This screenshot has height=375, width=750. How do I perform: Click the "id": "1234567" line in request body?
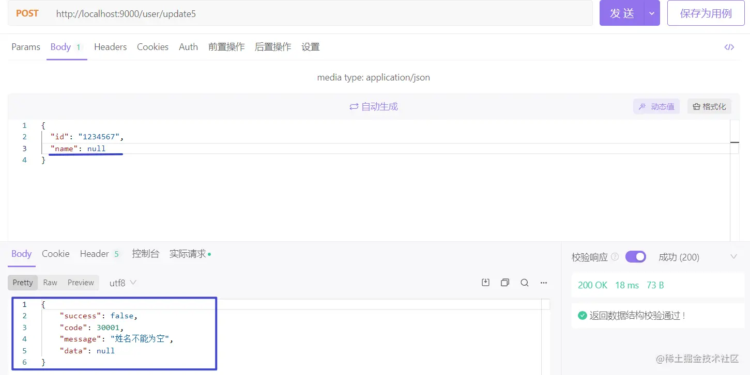(x=87, y=137)
